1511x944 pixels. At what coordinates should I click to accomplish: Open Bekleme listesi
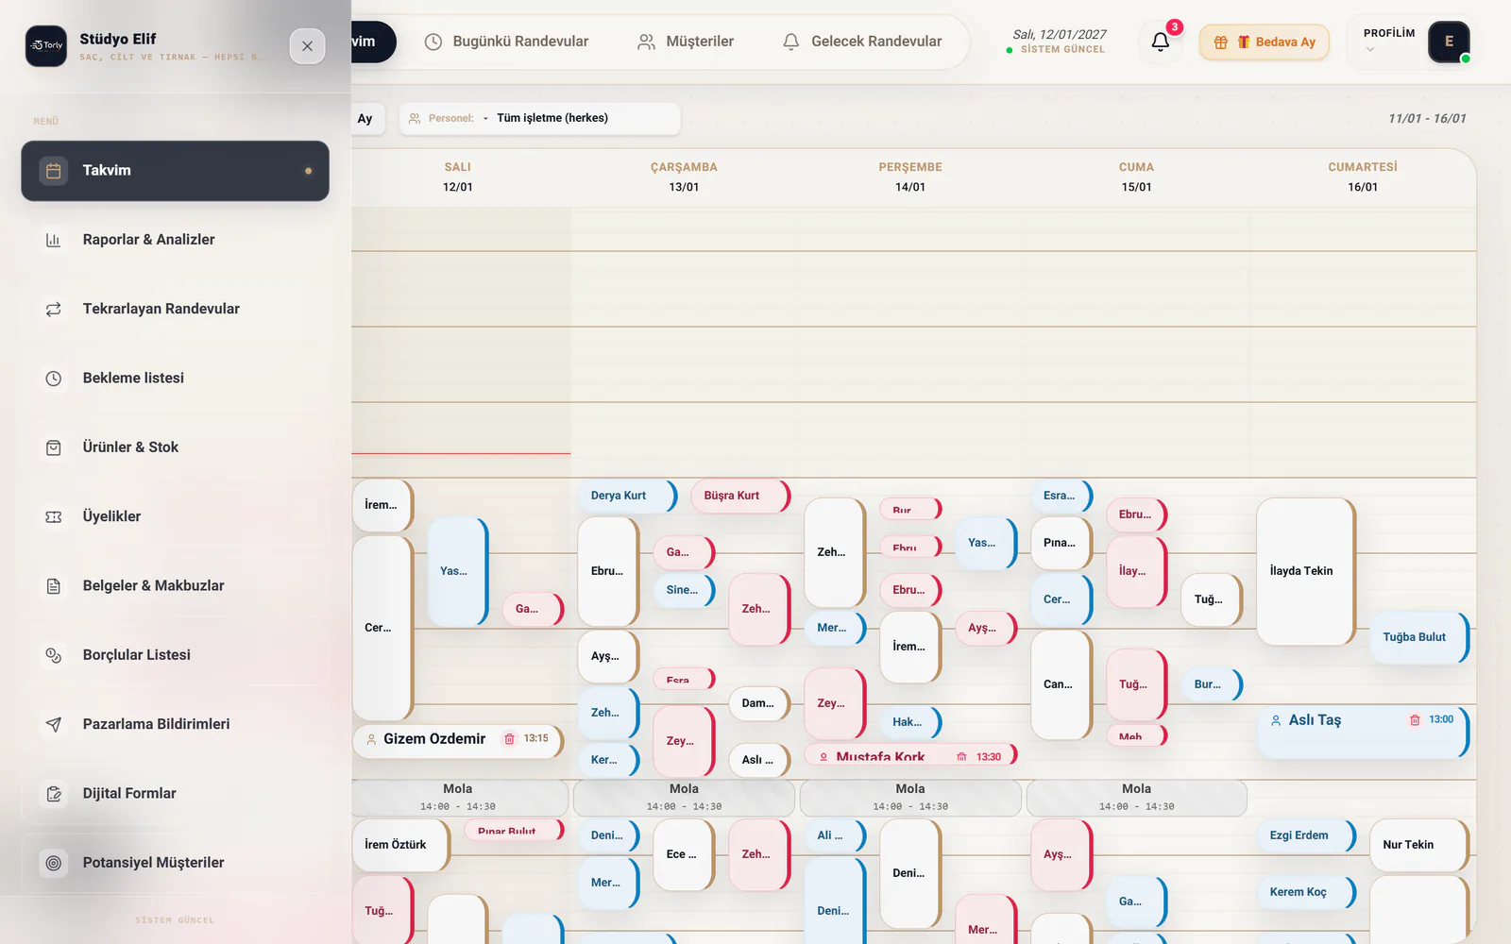coord(175,379)
